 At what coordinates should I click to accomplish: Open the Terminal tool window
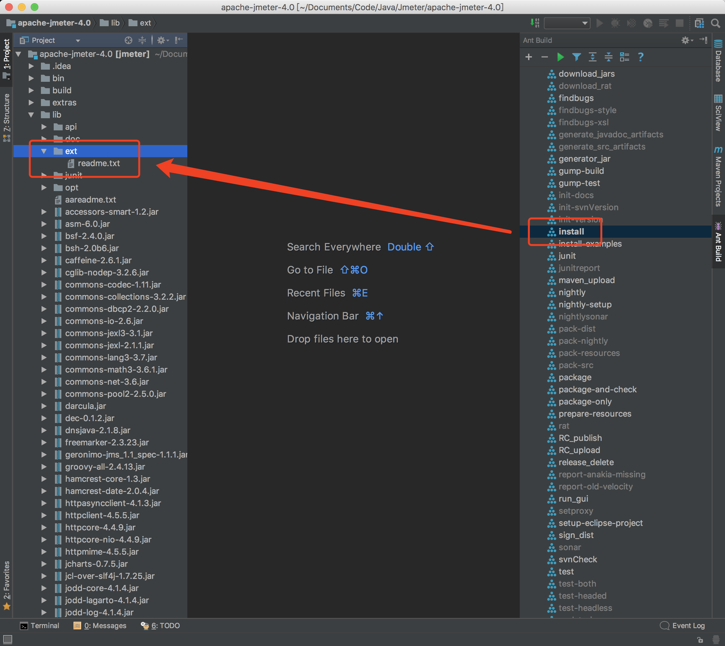point(39,626)
